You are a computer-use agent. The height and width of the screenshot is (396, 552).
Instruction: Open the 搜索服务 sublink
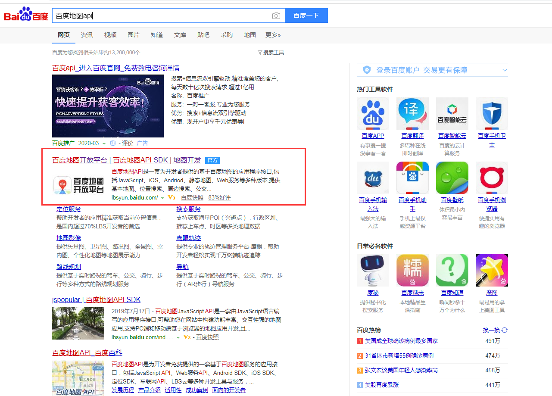coord(189,209)
